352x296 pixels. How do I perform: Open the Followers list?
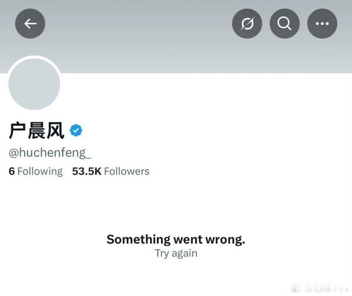[111, 171]
